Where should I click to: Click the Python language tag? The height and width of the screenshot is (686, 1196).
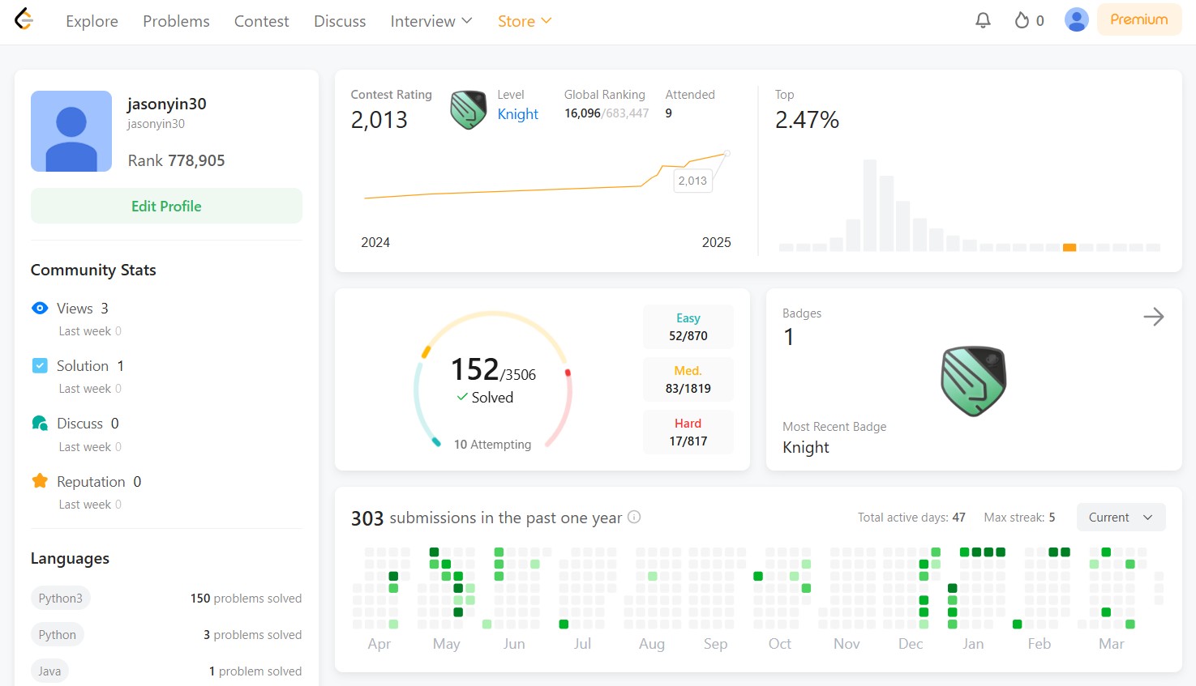[58, 634]
